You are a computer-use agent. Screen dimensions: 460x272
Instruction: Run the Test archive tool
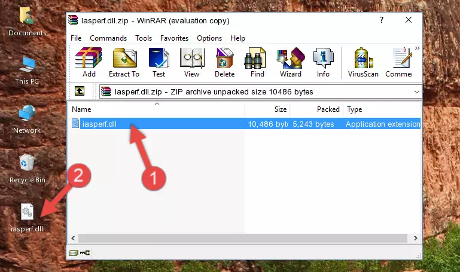159,62
